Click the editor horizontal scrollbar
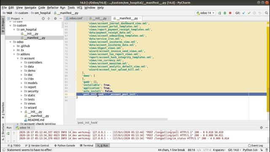 (x=122, y=119)
